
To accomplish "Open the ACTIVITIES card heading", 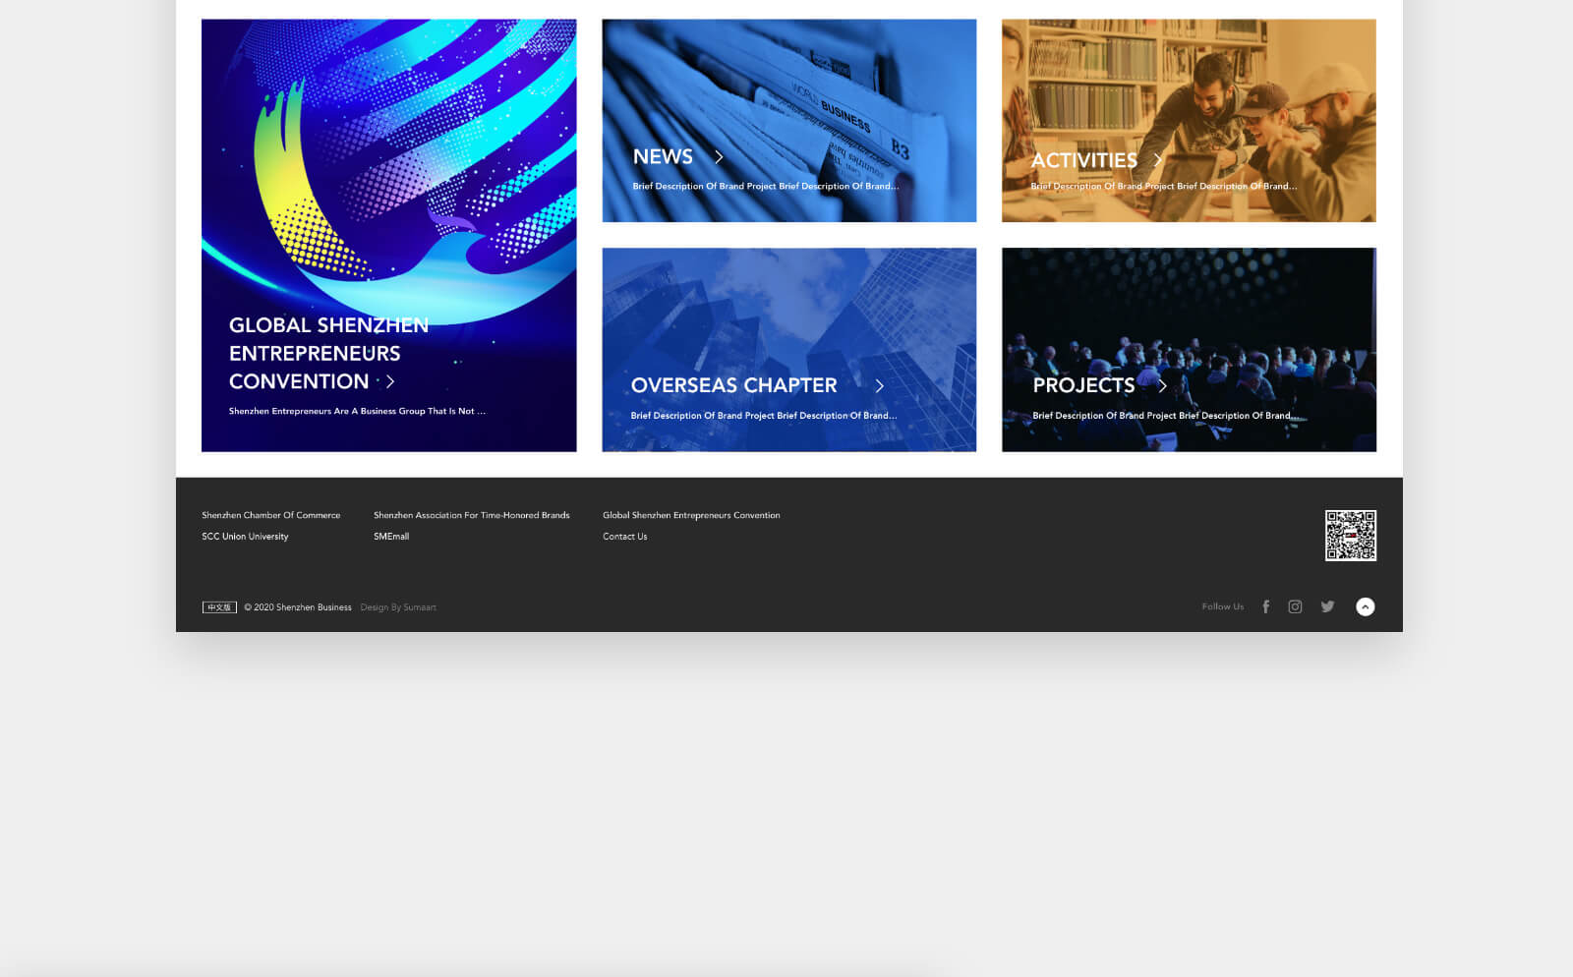I will pos(1083,160).
